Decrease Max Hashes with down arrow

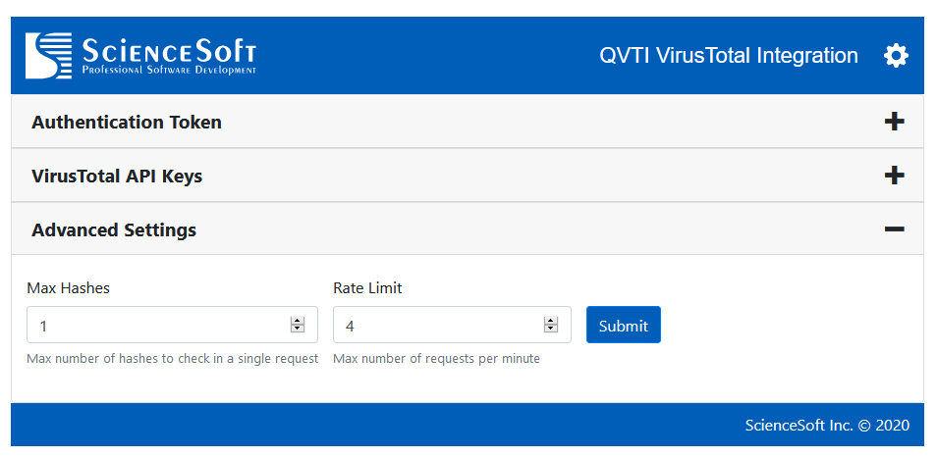[x=298, y=330]
